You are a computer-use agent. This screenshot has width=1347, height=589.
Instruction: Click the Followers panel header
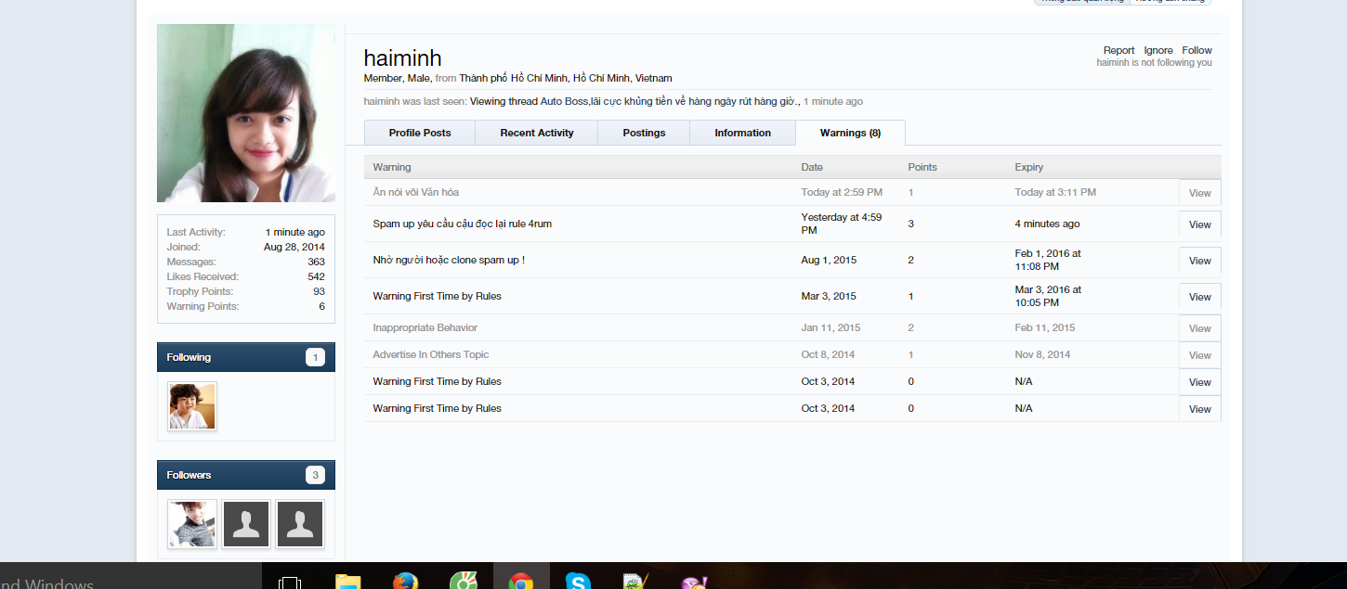[x=246, y=475]
